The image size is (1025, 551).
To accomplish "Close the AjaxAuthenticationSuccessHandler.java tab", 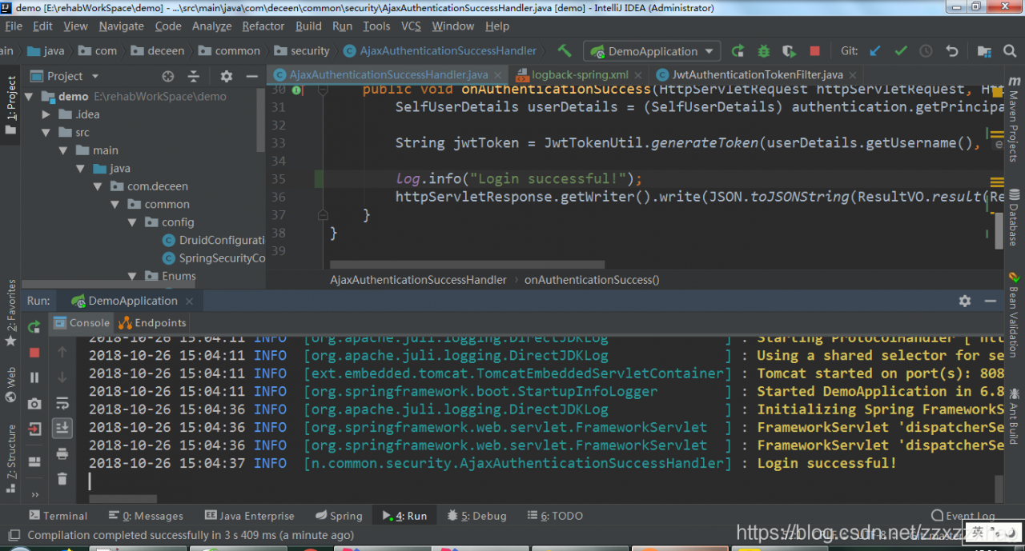I will pyautogui.click(x=500, y=75).
